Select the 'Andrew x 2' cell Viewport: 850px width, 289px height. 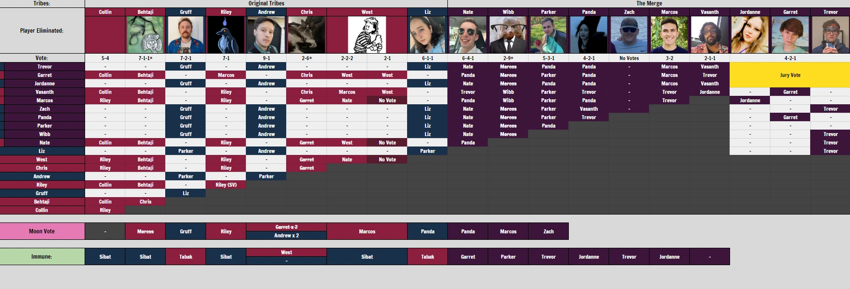(x=286, y=235)
